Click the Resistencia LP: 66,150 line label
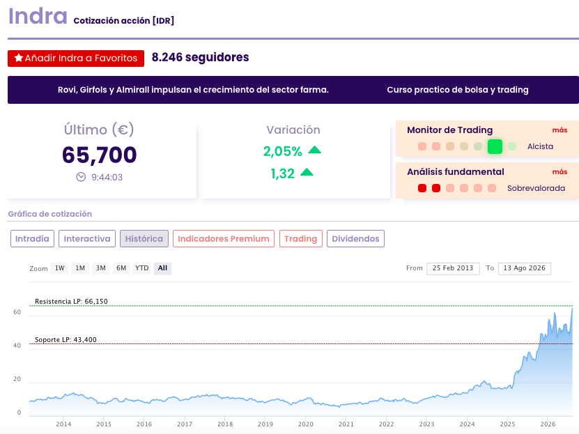Image resolution: width=579 pixels, height=434 pixels. [x=71, y=301]
